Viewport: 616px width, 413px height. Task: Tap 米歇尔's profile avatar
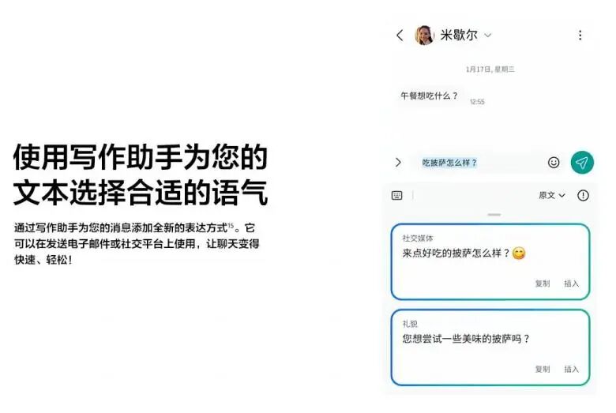coord(424,36)
